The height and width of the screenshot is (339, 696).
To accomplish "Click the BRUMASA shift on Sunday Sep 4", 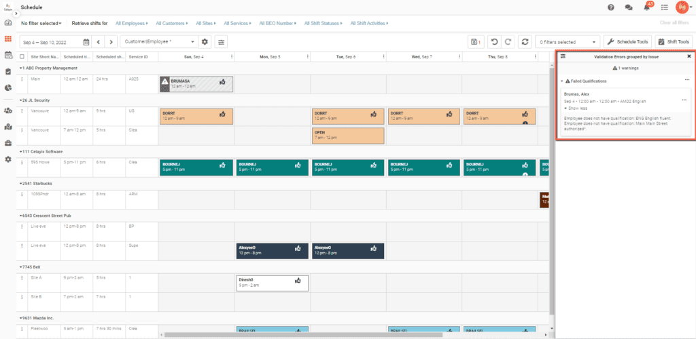I will [x=196, y=83].
